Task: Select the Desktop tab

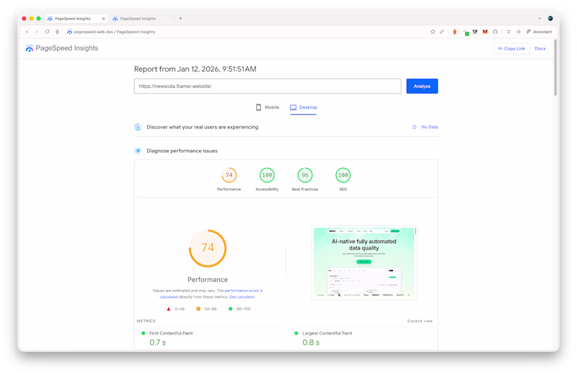Action: point(303,107)
